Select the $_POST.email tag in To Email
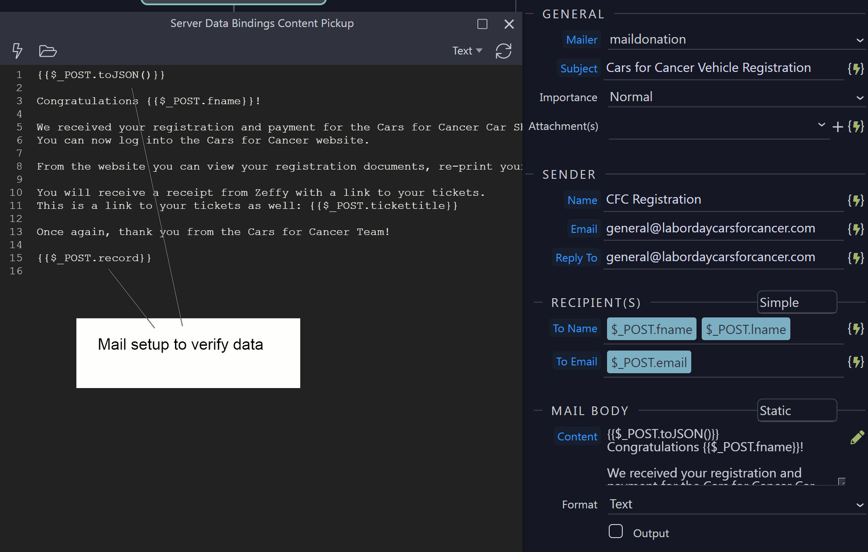The height and width of the screenshot is (552, 868). point(649,362)
